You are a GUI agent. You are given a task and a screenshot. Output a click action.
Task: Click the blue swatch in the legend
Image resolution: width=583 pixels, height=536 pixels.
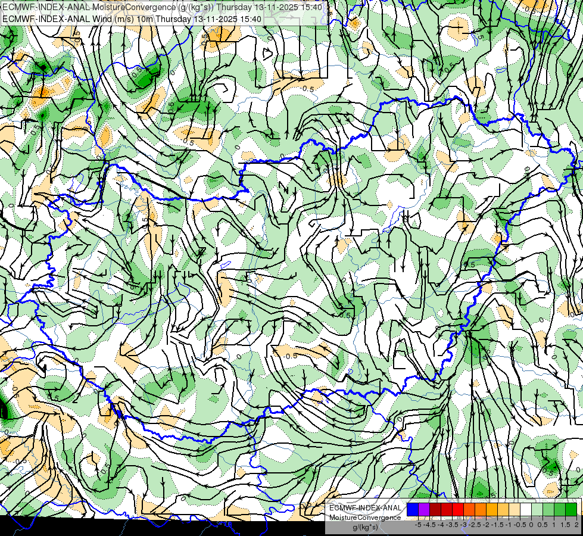[412, 509]
